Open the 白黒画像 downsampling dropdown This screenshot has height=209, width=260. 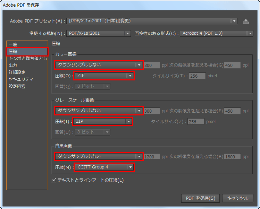point(99,157)
